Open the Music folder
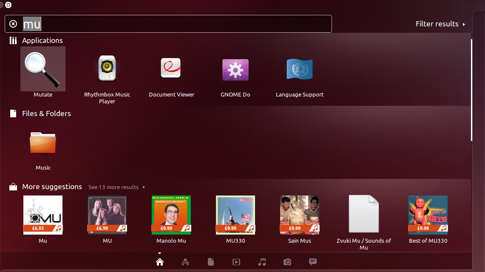This screenshot has height=272, width=485. pyautogui.click(x=43, y=143)
